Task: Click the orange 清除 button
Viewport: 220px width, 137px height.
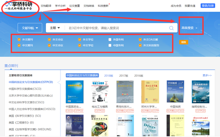Action: click(x=184, y=42)
